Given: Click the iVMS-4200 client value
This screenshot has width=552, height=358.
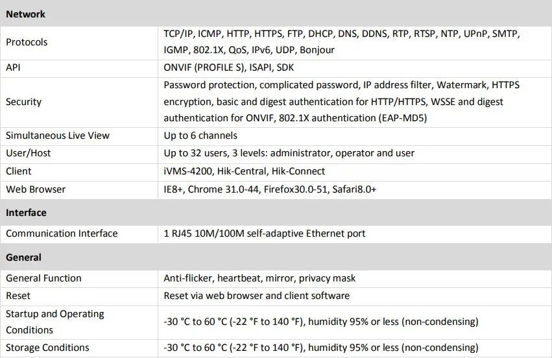Looking at the screenshot, I should point(245,171).
